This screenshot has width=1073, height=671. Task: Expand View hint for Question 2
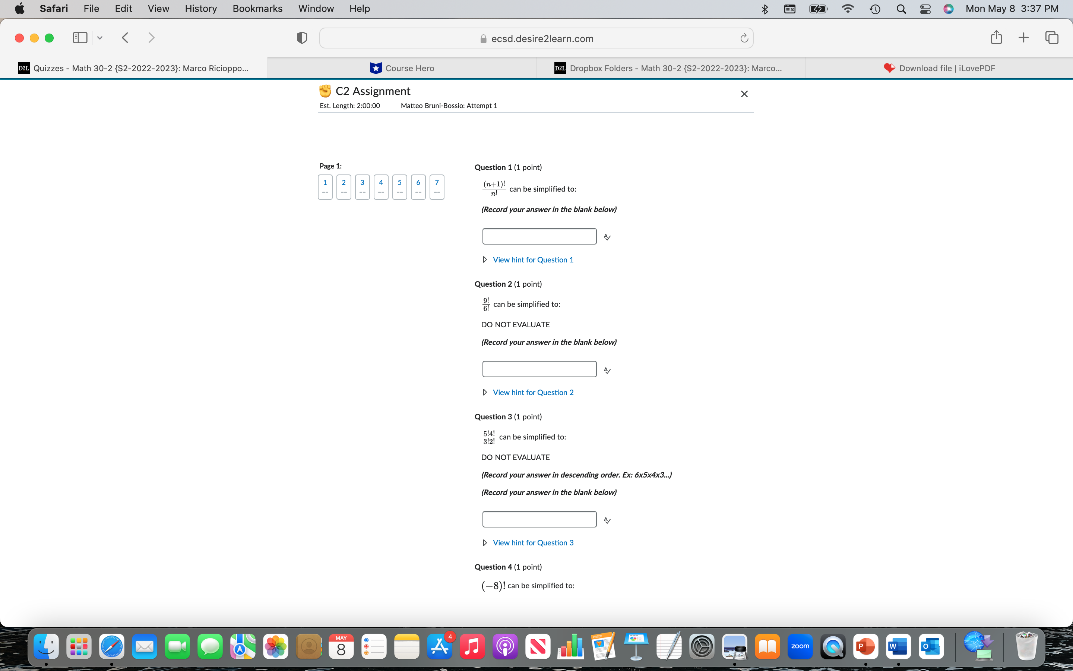point(532,392)
